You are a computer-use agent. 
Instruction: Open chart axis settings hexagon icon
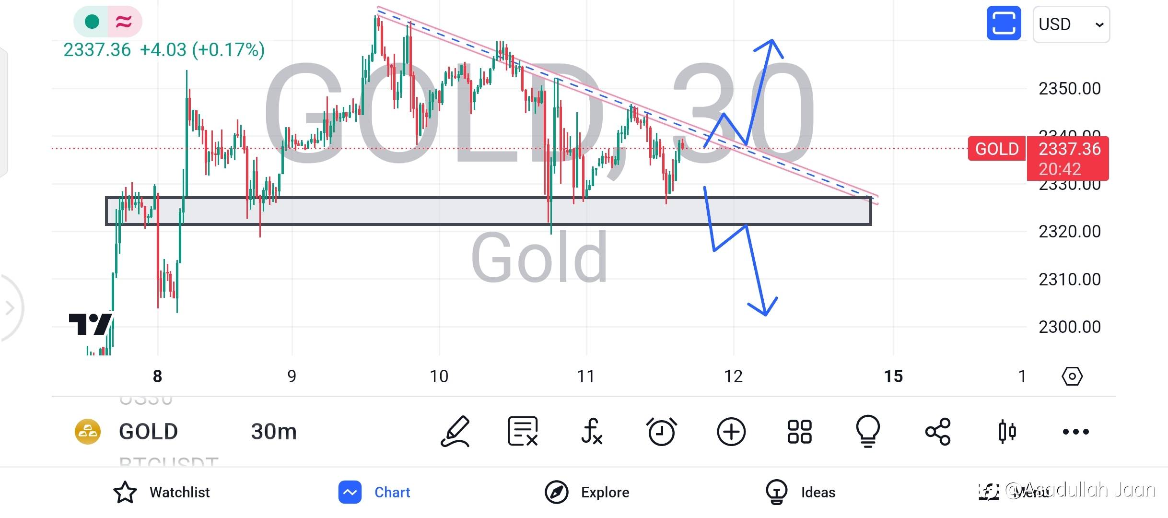[1072, 377]
